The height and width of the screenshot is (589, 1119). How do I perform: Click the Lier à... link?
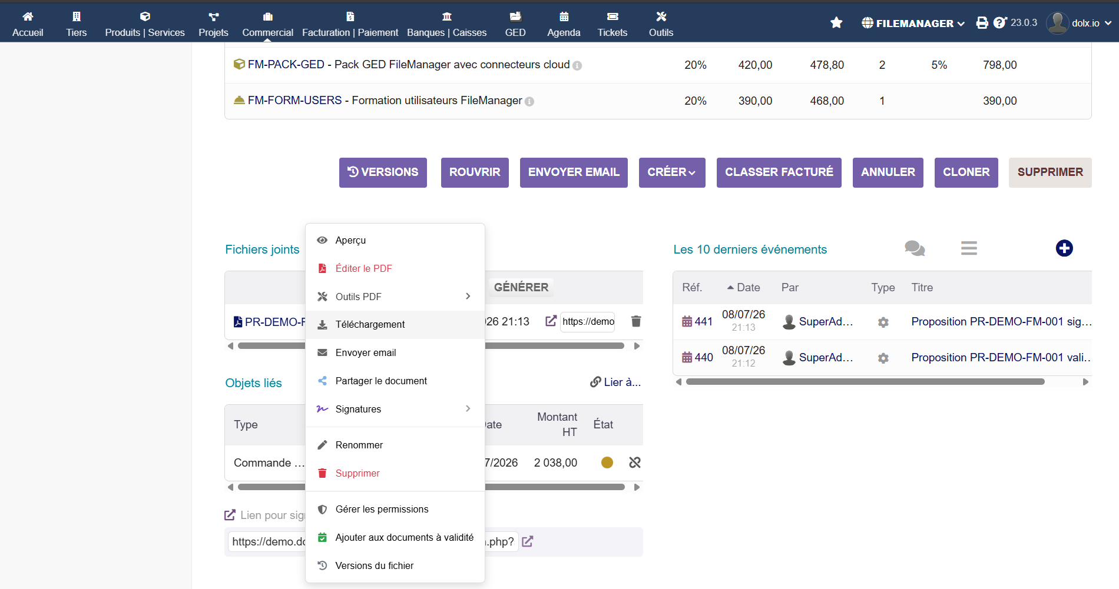click(x=615, y=382)
